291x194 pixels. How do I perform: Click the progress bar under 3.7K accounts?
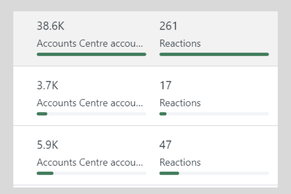click(x=92, y=114)
